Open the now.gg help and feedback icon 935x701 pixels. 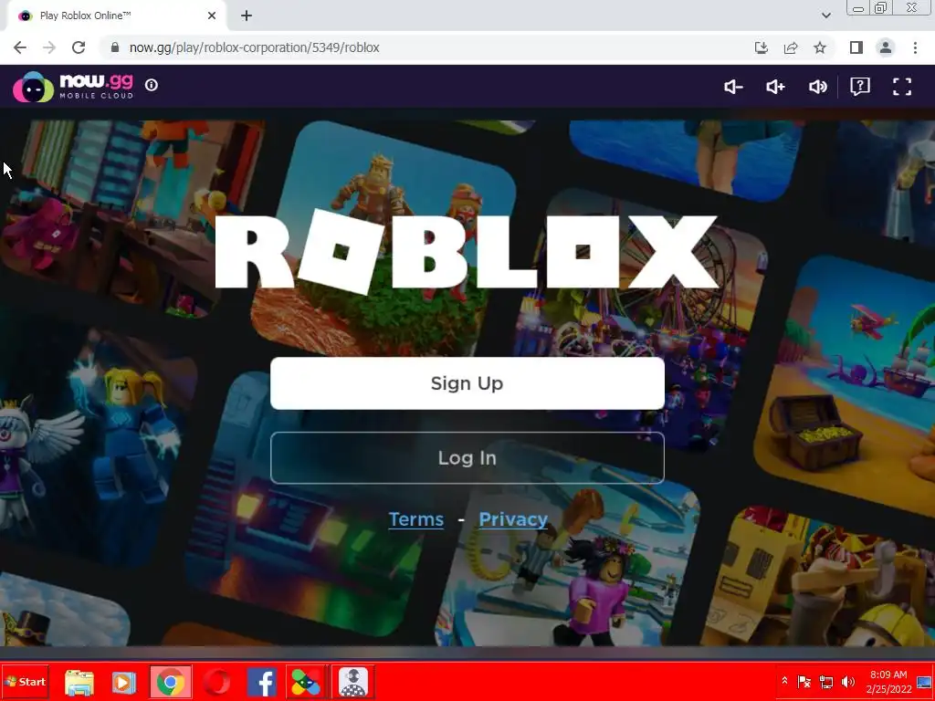[860, 87]
